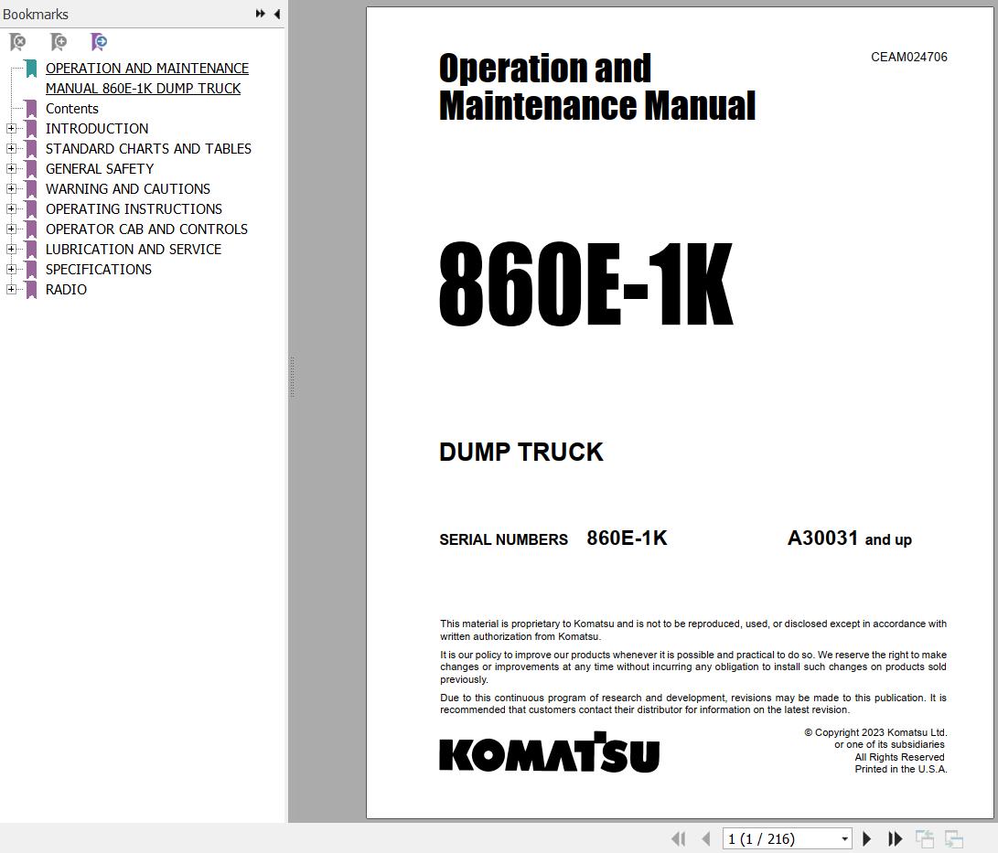This screenshot has width=998, height=853.
Task: Click the Copyright 2023 Komatsu Ltd. text
Action: pos(875,732)
